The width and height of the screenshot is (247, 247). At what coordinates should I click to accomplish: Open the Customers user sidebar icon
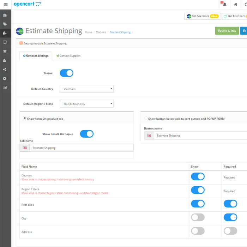(x=5, y=60)
